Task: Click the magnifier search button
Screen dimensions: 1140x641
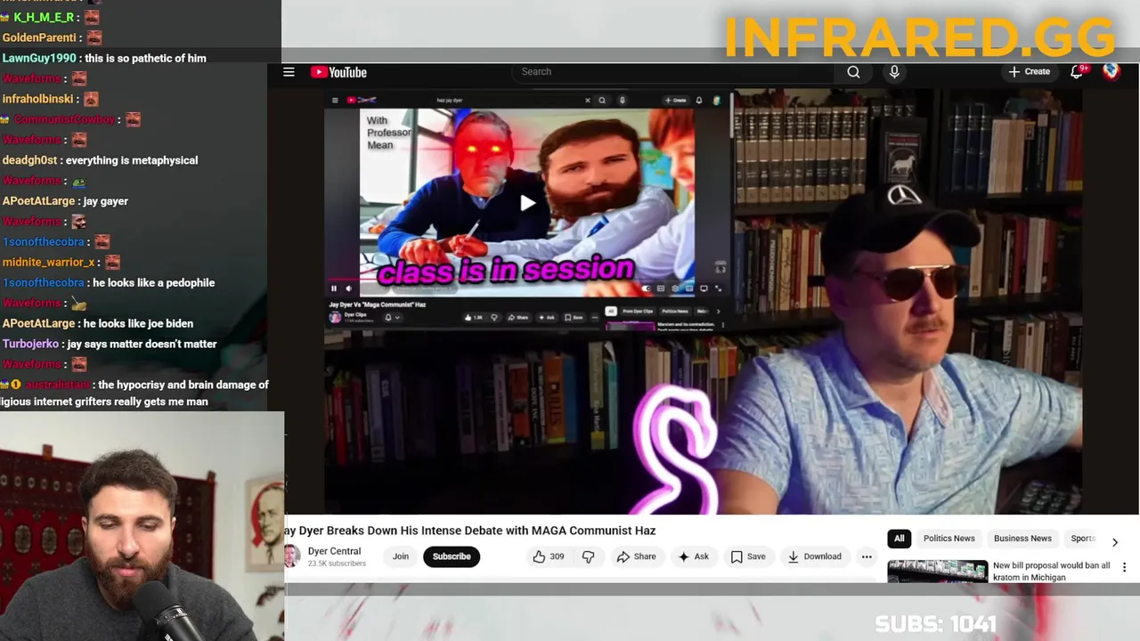Action: 853,72
